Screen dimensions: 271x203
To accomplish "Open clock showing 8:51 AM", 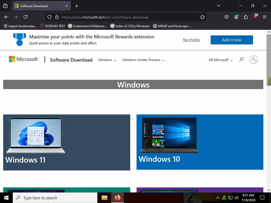I will point(248,198).
